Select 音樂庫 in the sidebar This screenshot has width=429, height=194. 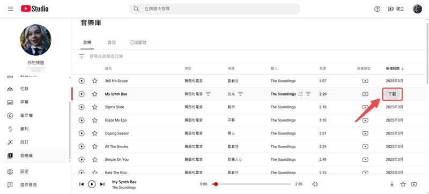click(x=35, y=155)
